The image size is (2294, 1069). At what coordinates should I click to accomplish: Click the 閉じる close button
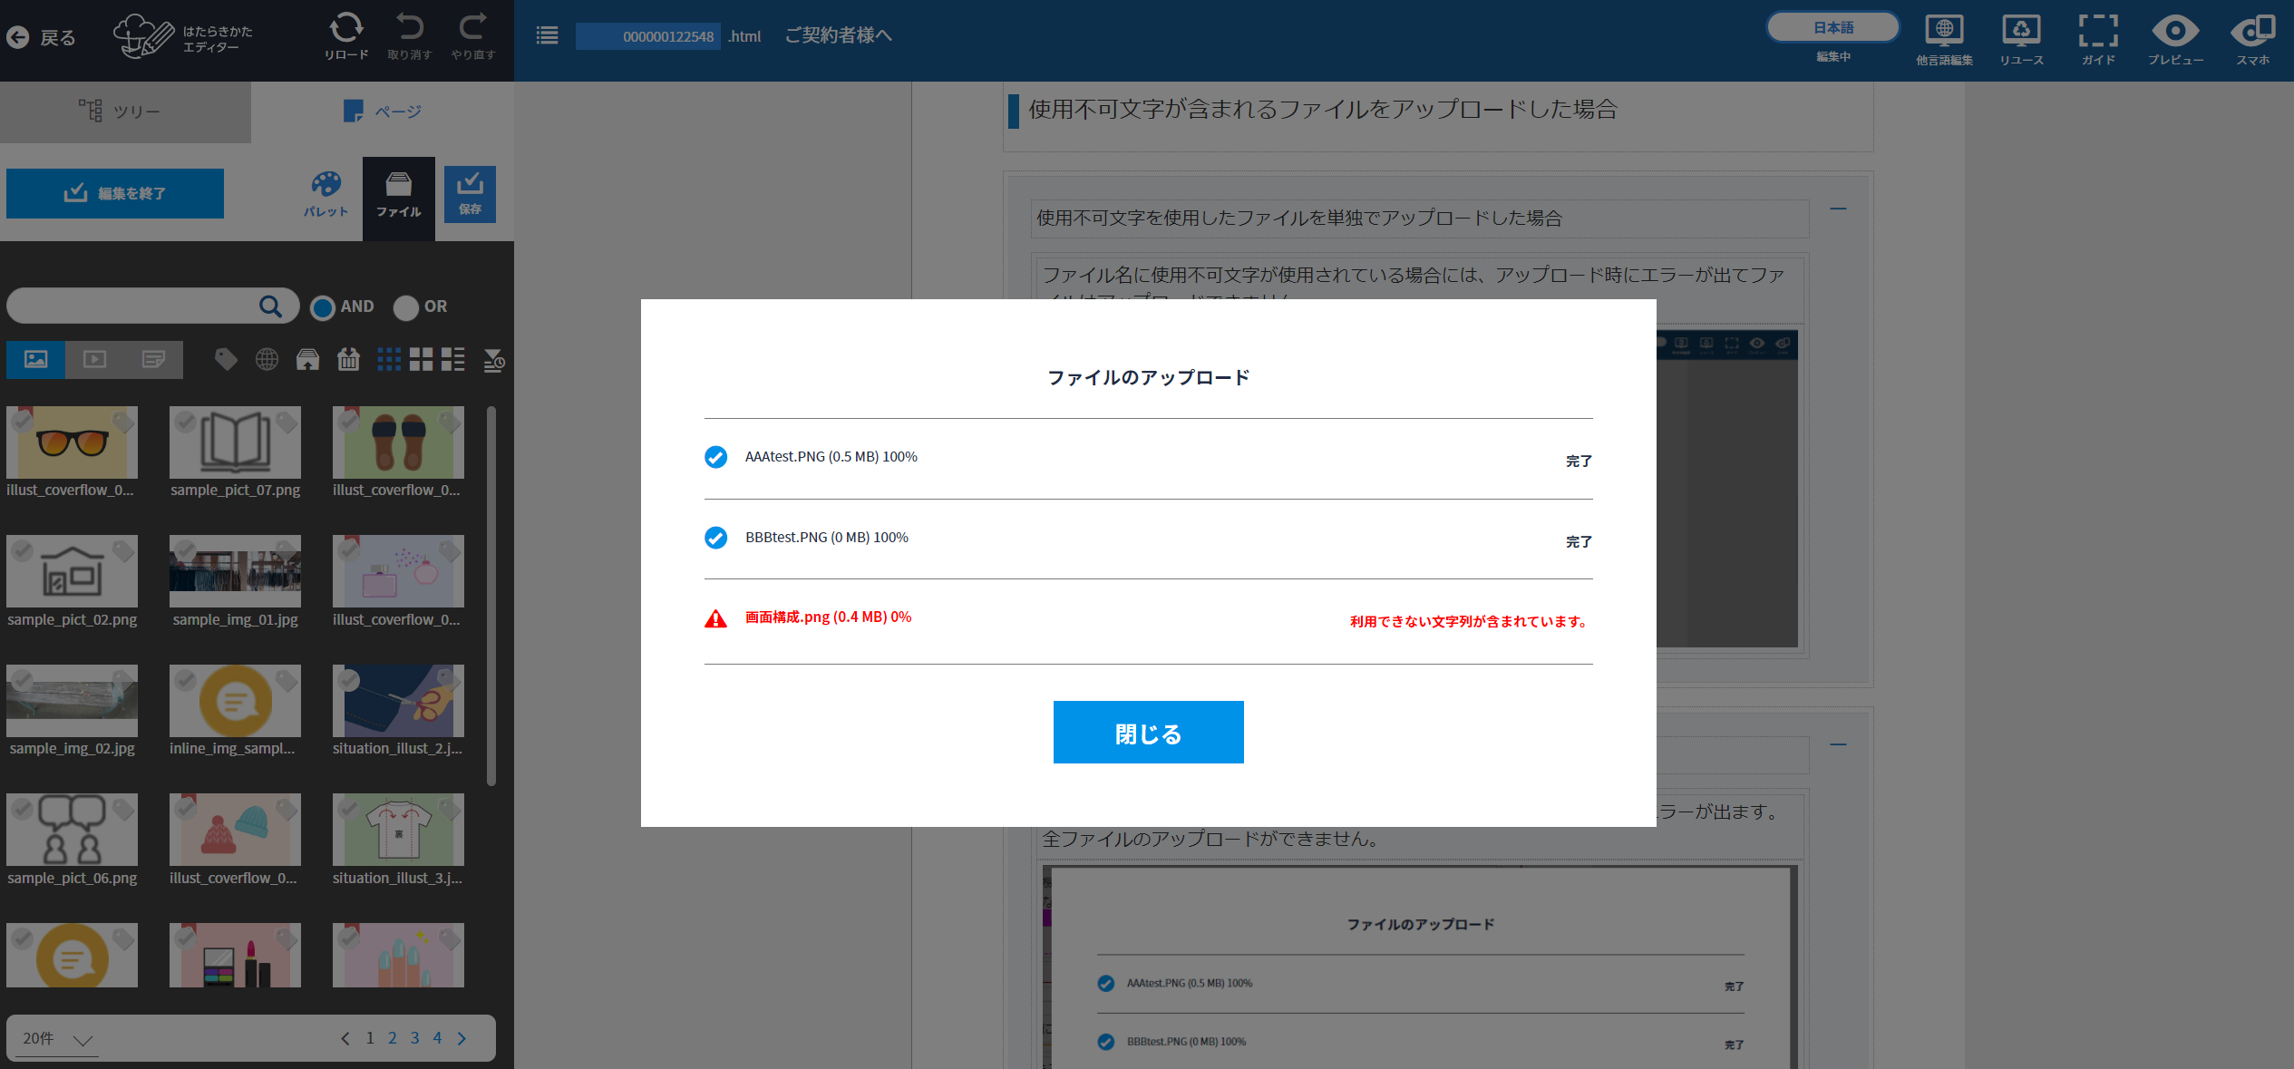[1148, 733]
